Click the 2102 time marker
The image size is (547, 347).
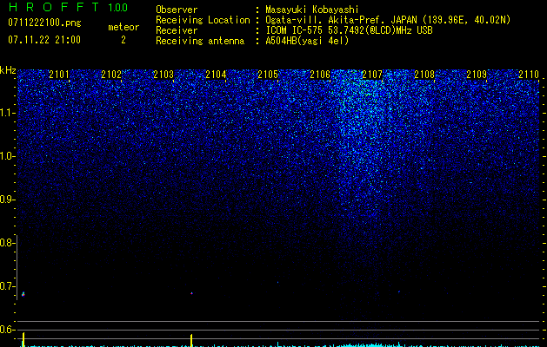(x=111, y=74)
